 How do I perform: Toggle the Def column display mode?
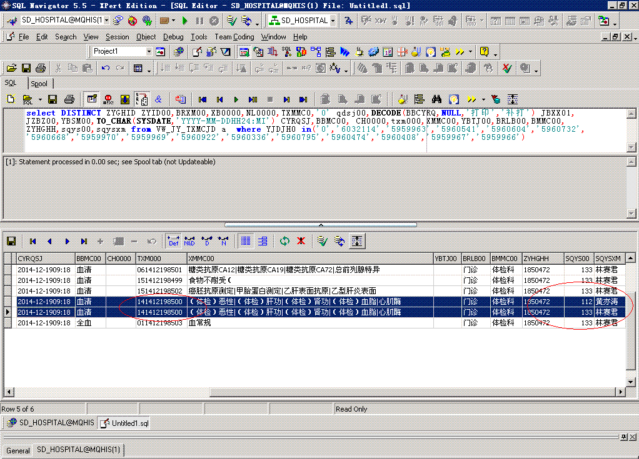point(173,241)
